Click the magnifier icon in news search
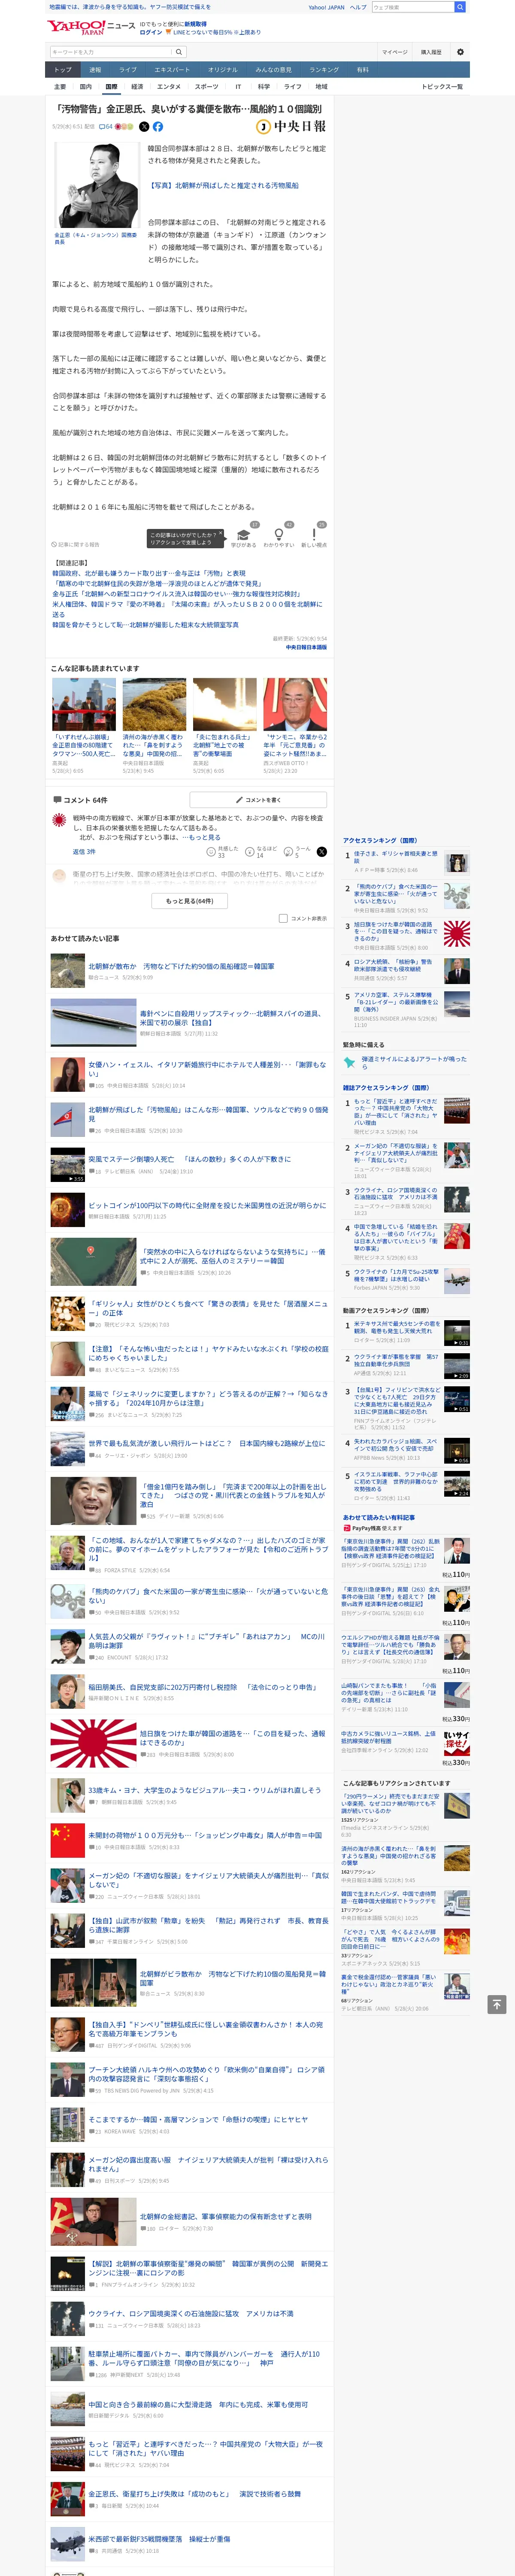515x2576 pixels. 179,52
